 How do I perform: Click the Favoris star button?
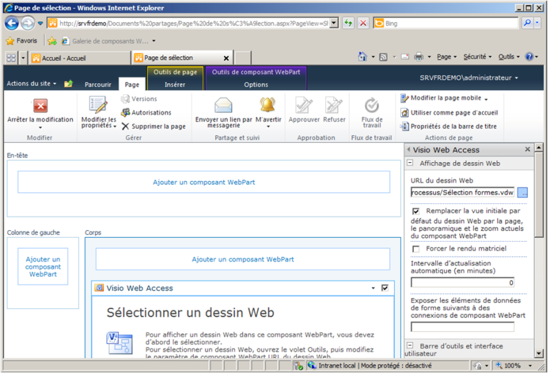coord(21,41)
